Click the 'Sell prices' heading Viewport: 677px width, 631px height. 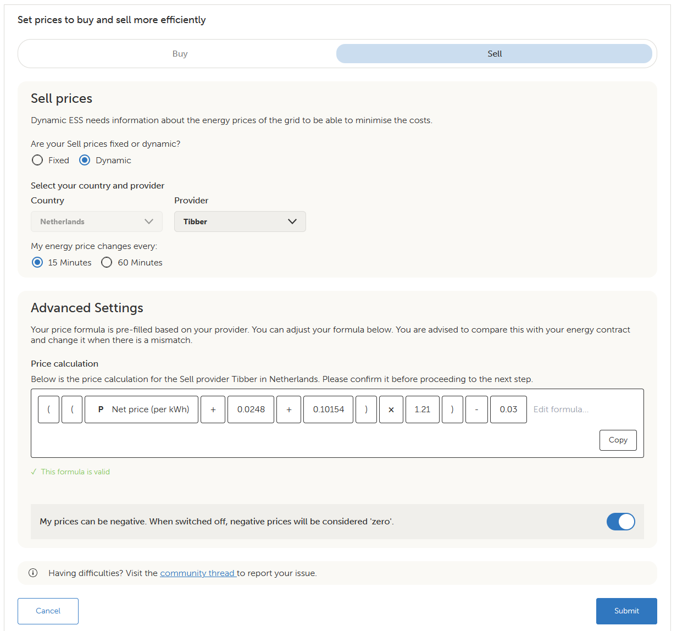(62, 98)
